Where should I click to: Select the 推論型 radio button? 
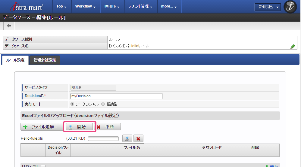tap(103, 104)
